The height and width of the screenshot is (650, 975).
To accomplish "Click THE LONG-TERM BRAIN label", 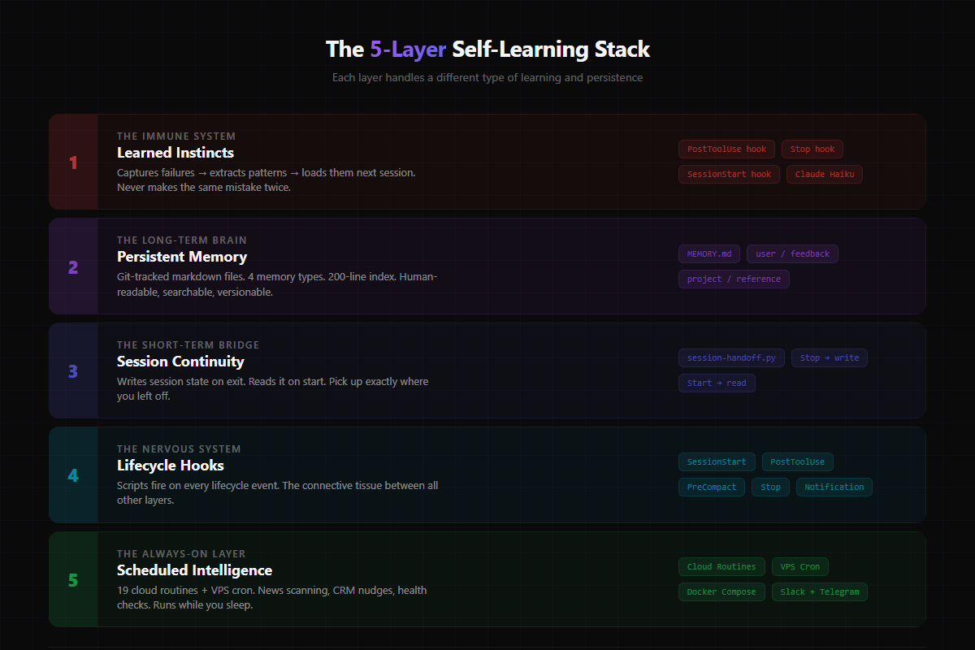I will coord(182,240).
